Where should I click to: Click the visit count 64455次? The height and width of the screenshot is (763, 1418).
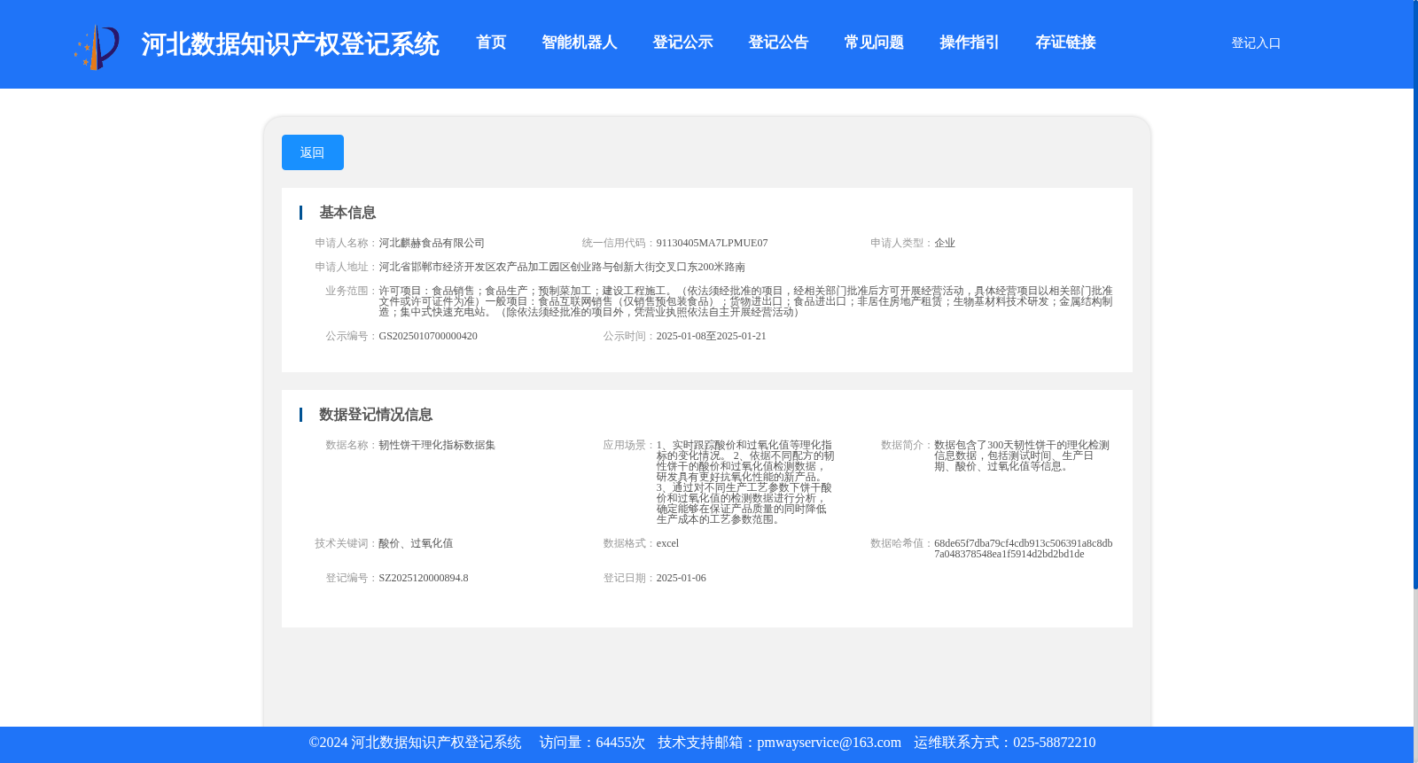[x=620, y=743]
